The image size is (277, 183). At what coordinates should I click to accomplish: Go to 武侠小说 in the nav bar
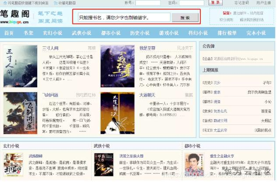[x=82, y=33]
